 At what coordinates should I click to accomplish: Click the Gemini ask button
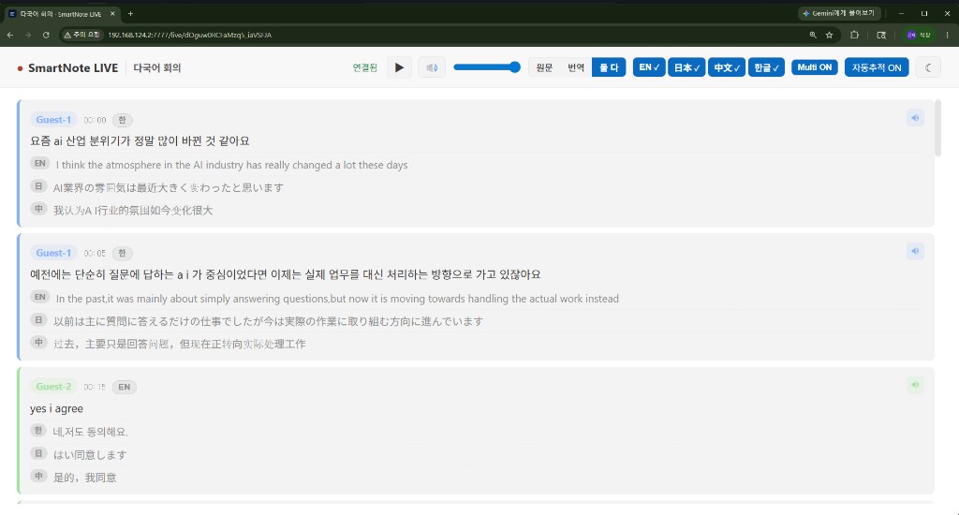click(x=839, y=13)
